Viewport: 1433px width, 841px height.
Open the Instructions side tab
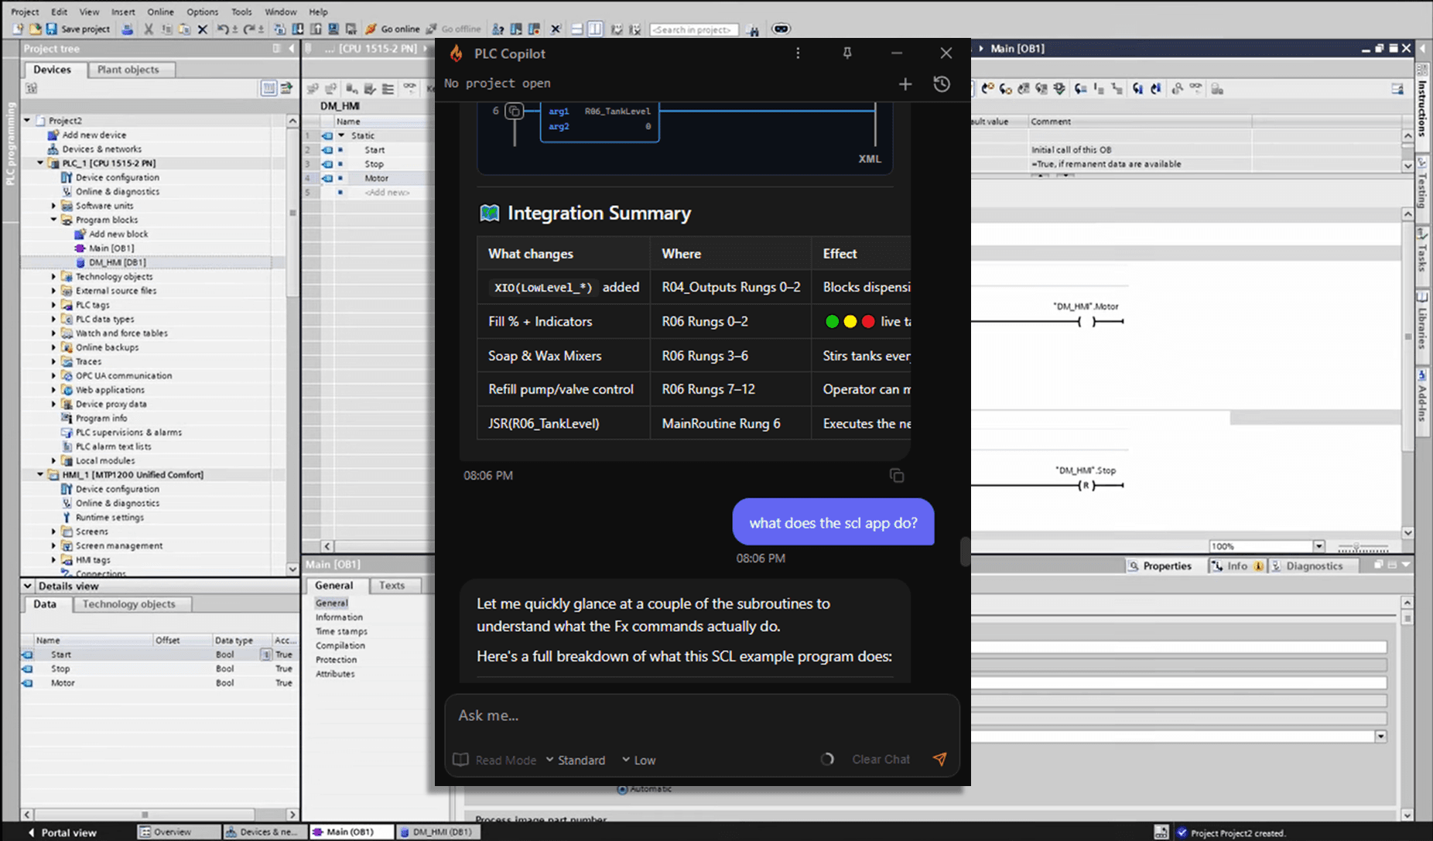pos(1422,107)
